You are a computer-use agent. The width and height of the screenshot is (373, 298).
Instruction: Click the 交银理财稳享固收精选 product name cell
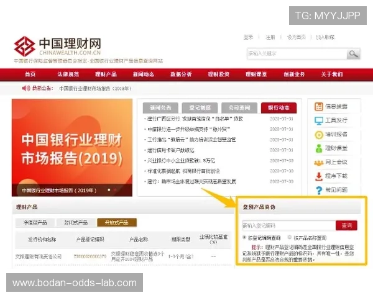click(137, 256)
